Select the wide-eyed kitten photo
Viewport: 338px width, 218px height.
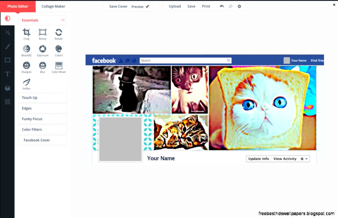click(x=190, y=90)
